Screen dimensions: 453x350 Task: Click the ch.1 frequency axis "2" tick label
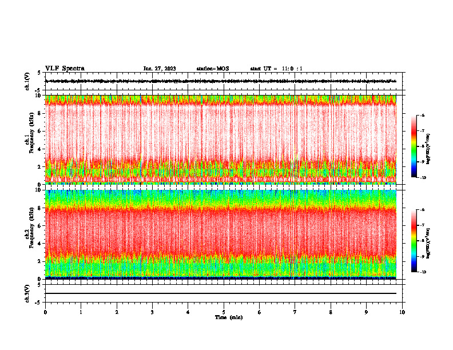coord(40,167)
